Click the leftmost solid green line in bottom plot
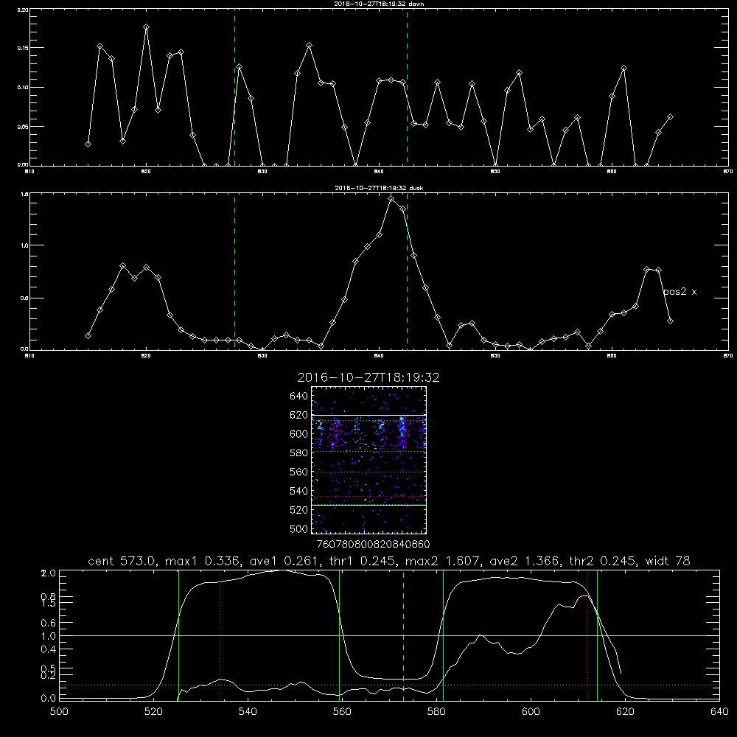The image size is (737, 737). (178, 635)
